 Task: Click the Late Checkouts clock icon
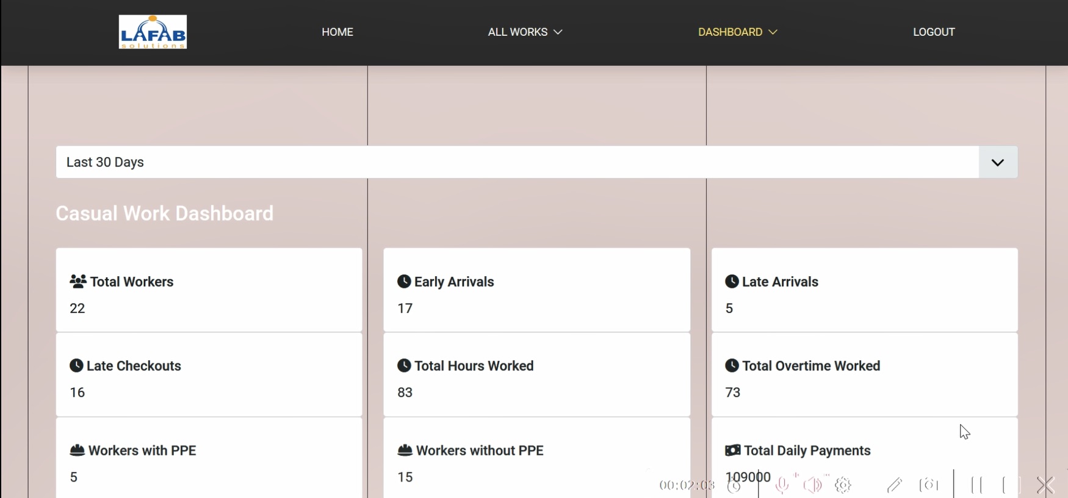76,366
